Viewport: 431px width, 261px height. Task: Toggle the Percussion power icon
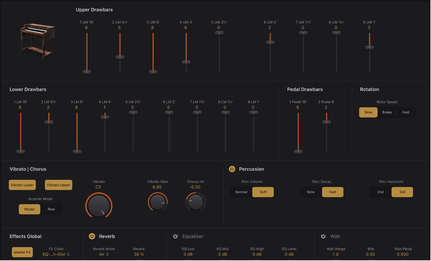[232, 169]
